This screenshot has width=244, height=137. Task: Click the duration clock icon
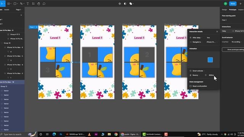point(205,75)
